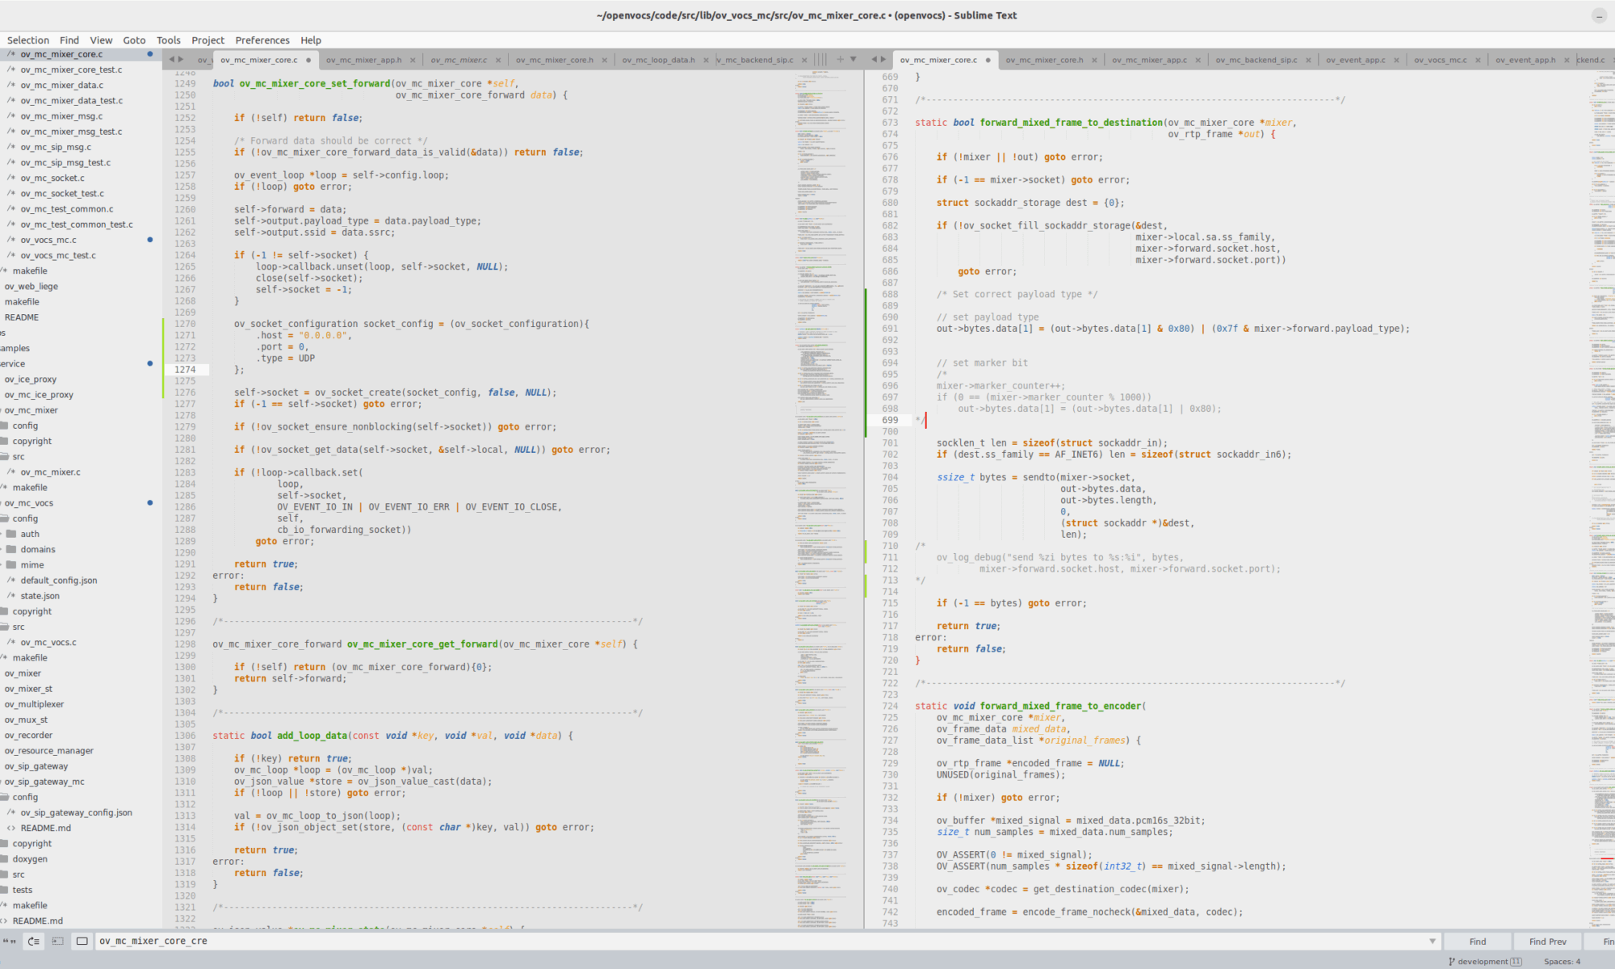Toggle whole word search option

click(x=10, y=942)
